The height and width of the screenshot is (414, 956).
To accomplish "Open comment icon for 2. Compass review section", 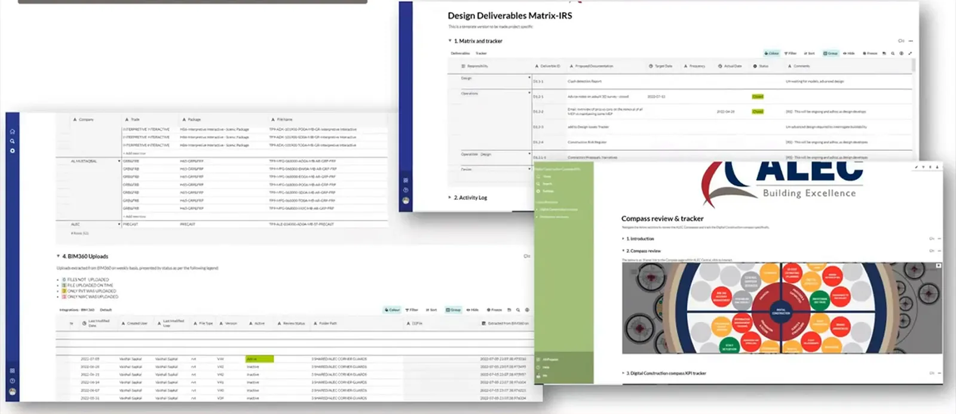I will coord(932,251).
